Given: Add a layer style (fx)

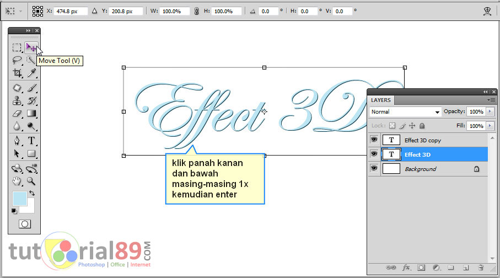Looking at the screenshot, I should tap(406, 268).
